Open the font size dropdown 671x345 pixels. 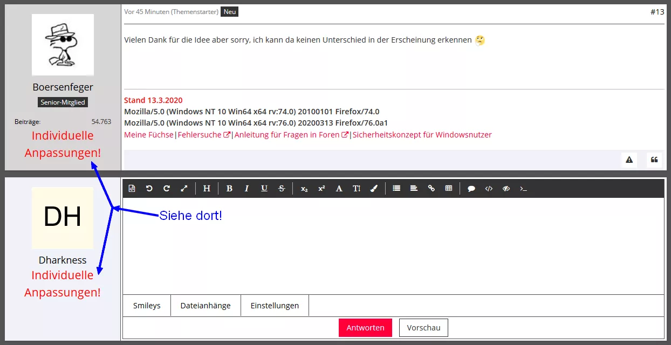(357, 189)
